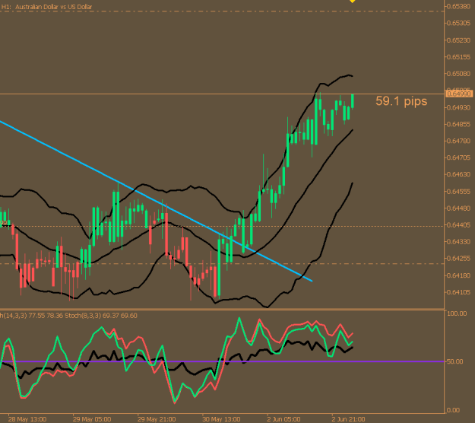The width and height of the screenshot is (475, 423).
Task: Click the '2 Jun 05:00' time axis label
Action: pos(283,419)
